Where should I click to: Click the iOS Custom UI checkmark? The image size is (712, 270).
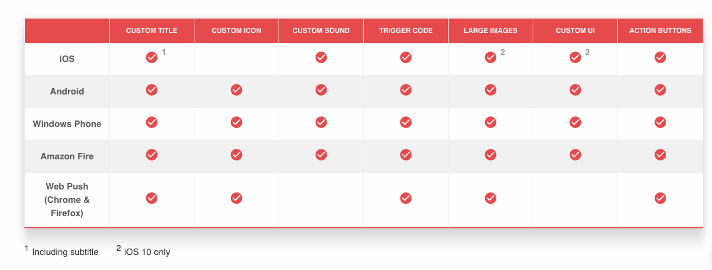pos(575,57)
